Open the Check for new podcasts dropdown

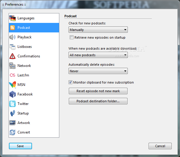(x=98, y=30)
